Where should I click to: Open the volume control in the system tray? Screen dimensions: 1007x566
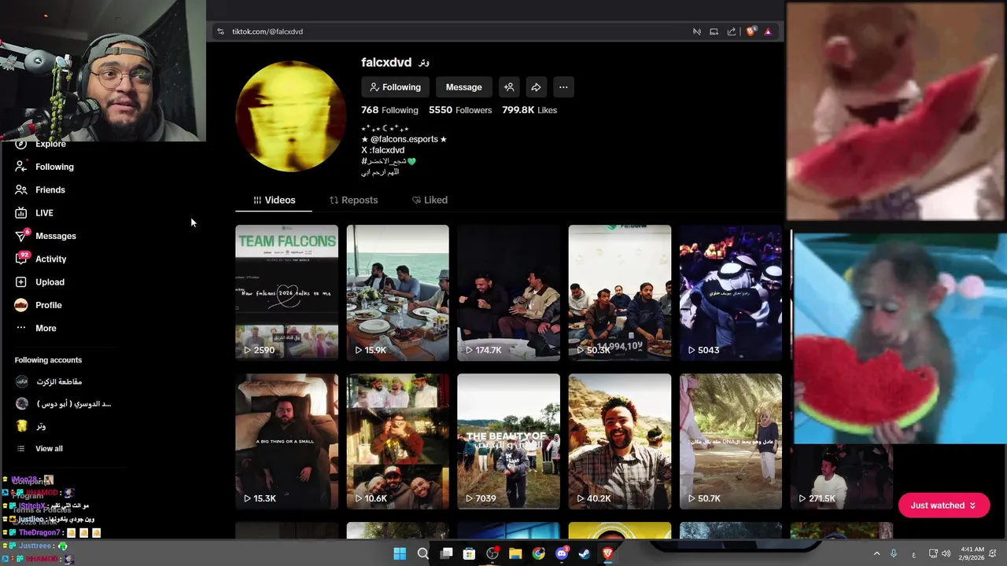[x=946, y=553]
